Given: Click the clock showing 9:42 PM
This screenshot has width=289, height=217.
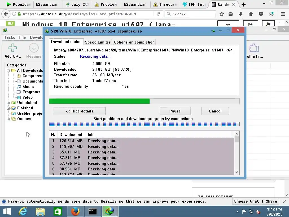Looking at the screenshot, I should (x=274, y=209).
